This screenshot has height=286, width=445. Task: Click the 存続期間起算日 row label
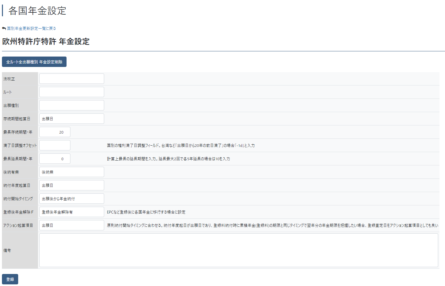17,119
